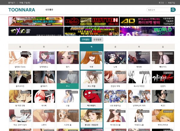Open the 시크릿 홈 webtoon thumbnail

coord(67,116)
